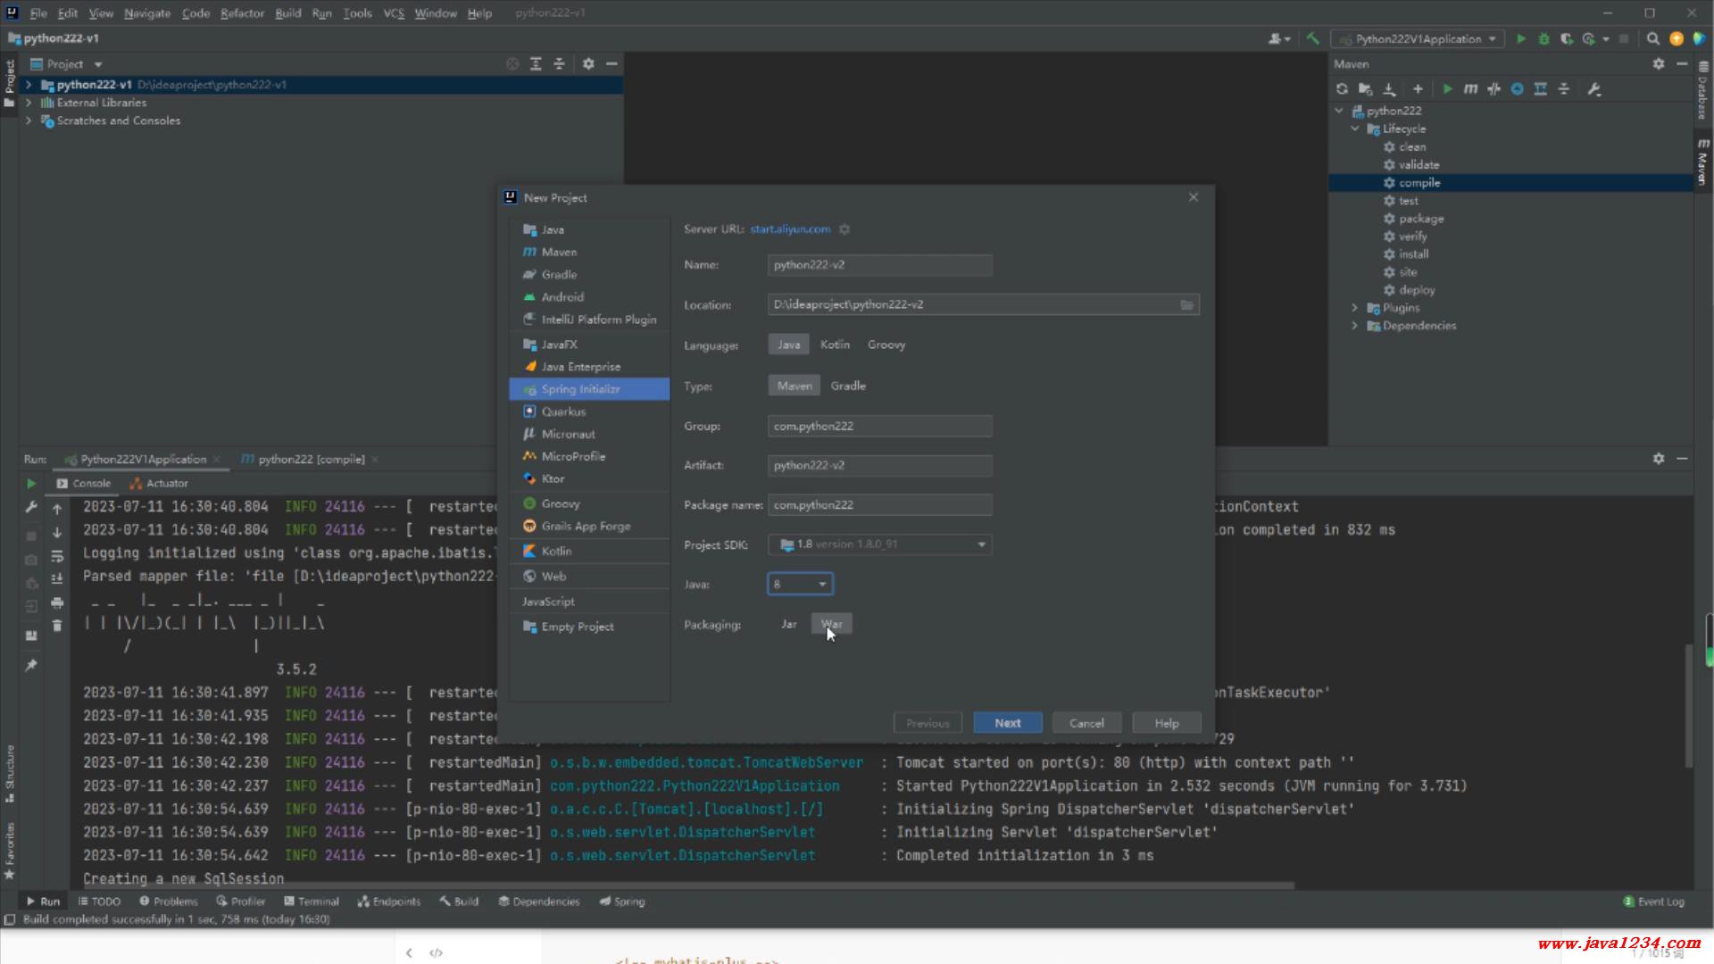Click the Location browse folder icon
Image resolution: width=1714 pixels, height=964 pixels.
[1186, 305]
